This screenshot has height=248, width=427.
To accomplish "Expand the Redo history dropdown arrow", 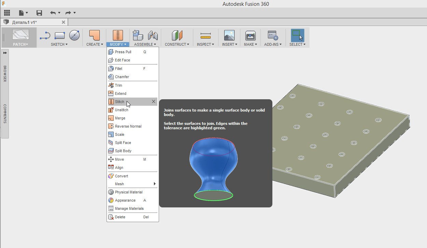I will point(74,13).
